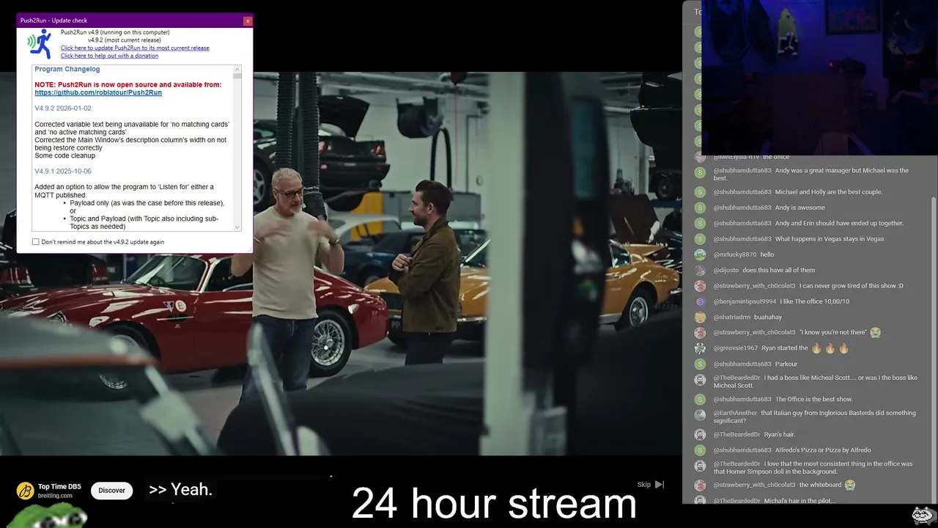Open avatar beside 'I had a boss like Micheal Scott' message
The image size is (938, 528).
point(700,380)
